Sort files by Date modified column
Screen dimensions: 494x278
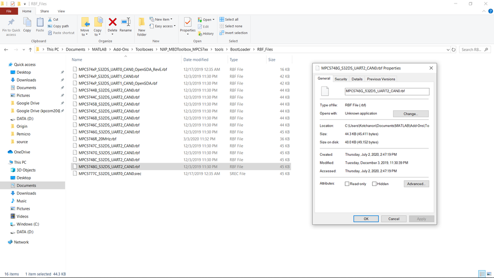(x=196, y=59)
